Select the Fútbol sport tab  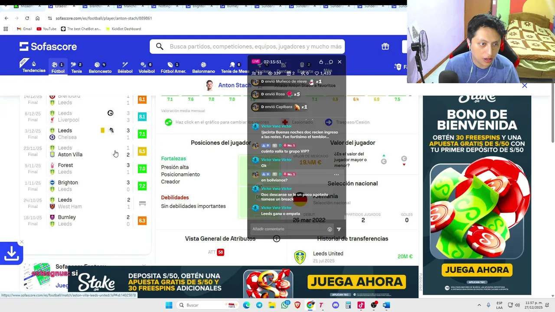coord(58,67)
